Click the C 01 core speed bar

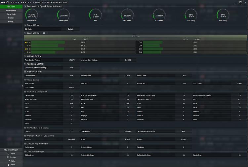tap(83, 42)
